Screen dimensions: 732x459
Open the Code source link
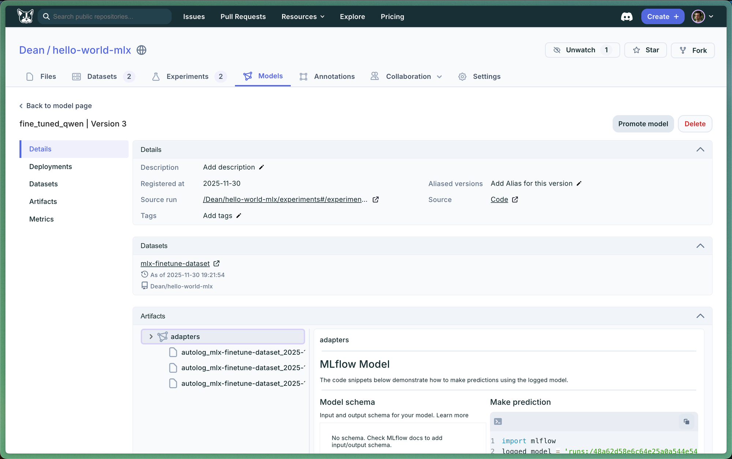point(499,199)
